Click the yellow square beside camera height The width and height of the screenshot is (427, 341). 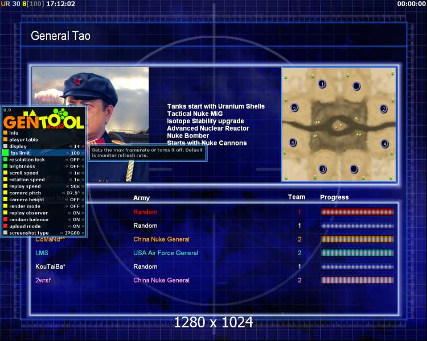pyautogui.click(x=5, y=199)
